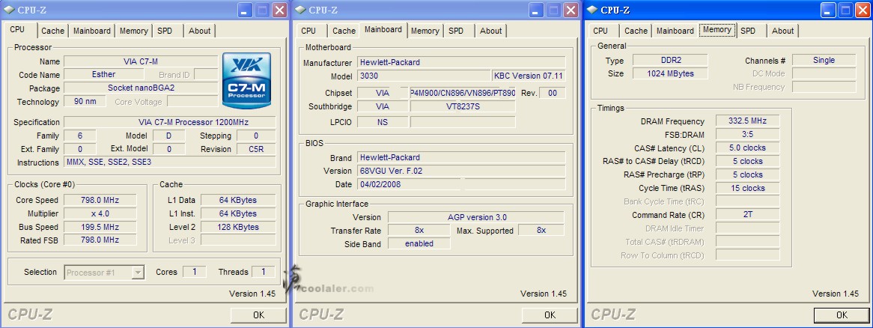Open Mainboard tab in first window
This screenshot has height=328, width=873.
pos(92,31)
